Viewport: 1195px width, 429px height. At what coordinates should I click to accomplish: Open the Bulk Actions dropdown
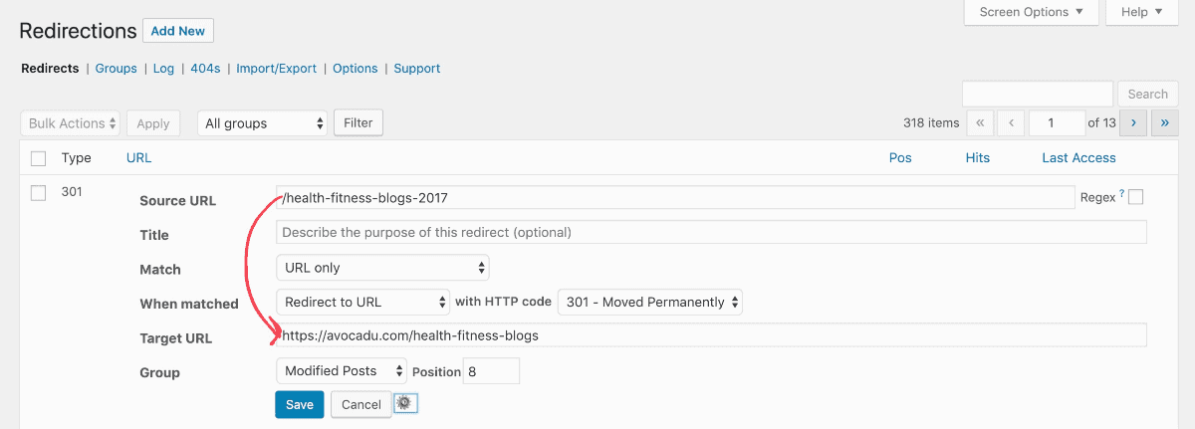70,123
